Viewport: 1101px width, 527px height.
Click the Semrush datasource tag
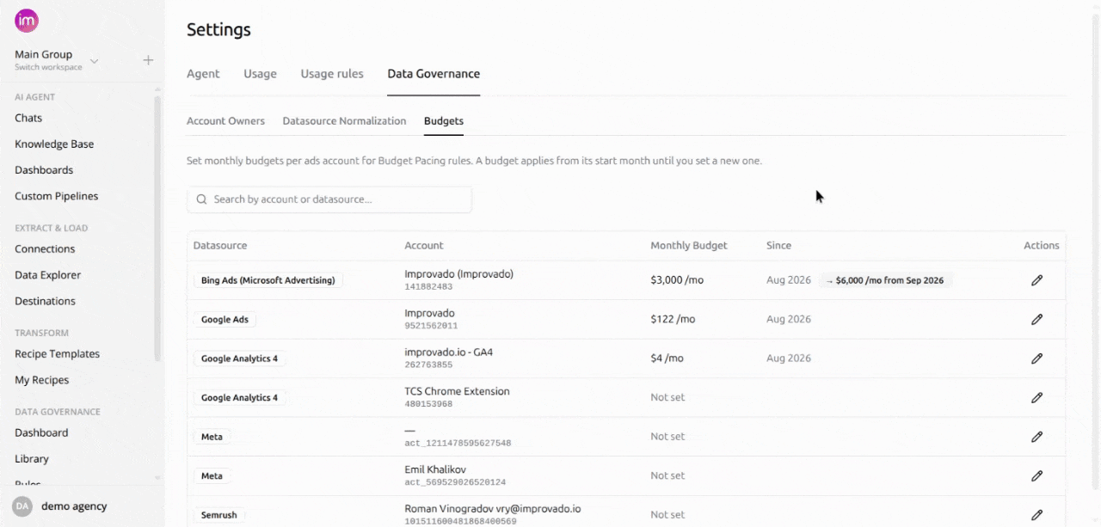(x=218, y=515)
